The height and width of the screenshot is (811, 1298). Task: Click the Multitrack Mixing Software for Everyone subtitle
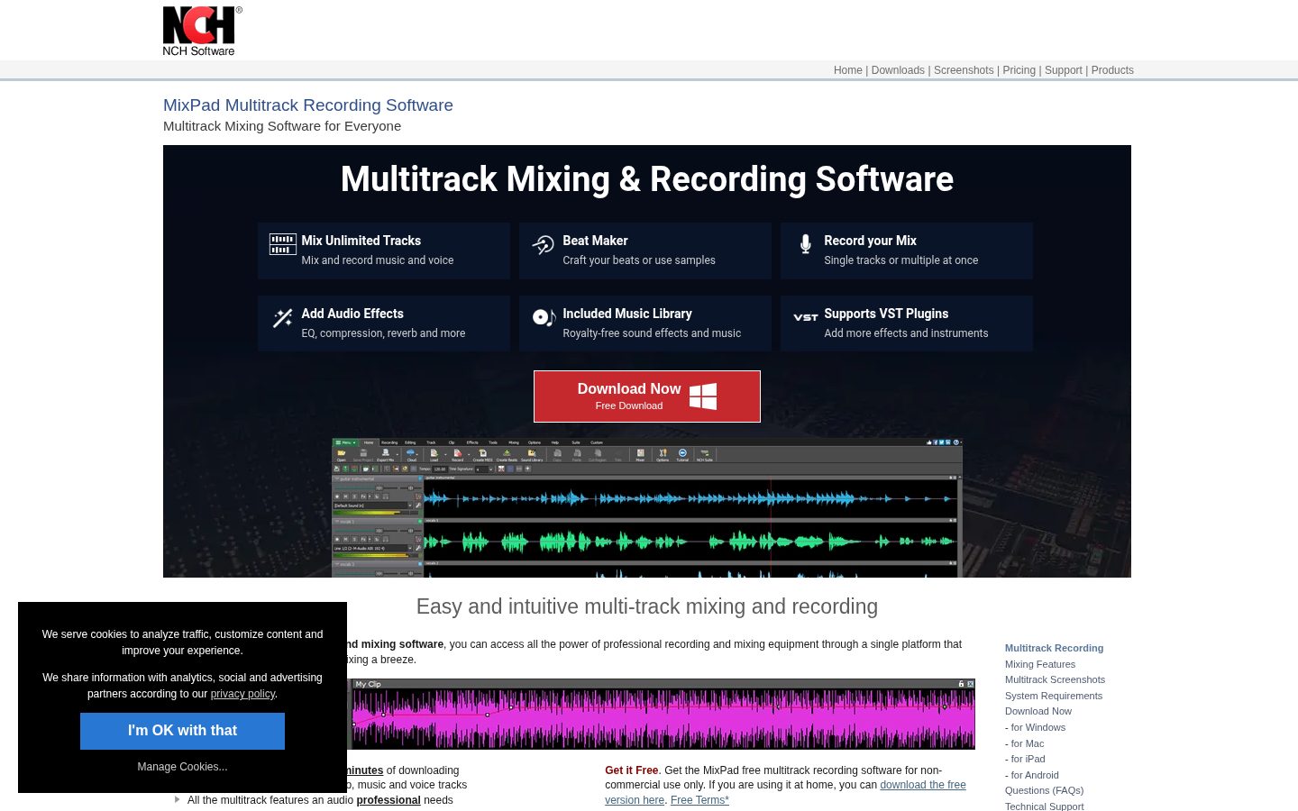[282, 126]
